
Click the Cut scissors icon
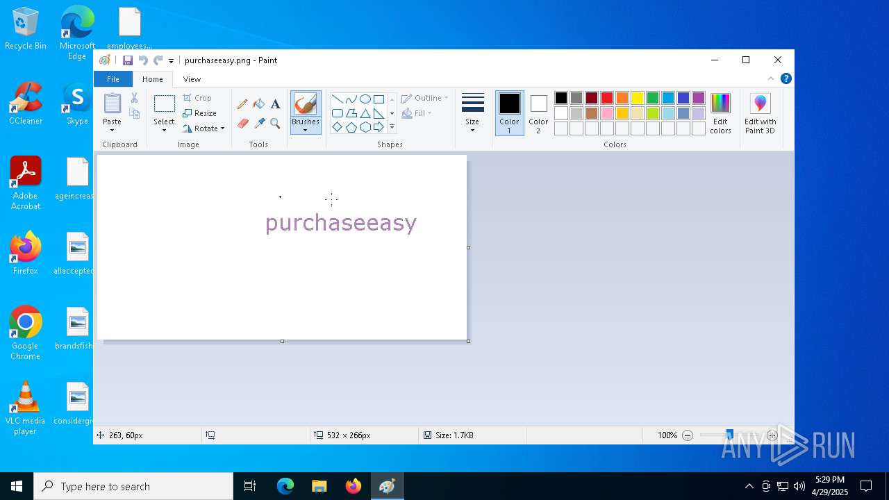pyautogui.click(x=134, y=98)
